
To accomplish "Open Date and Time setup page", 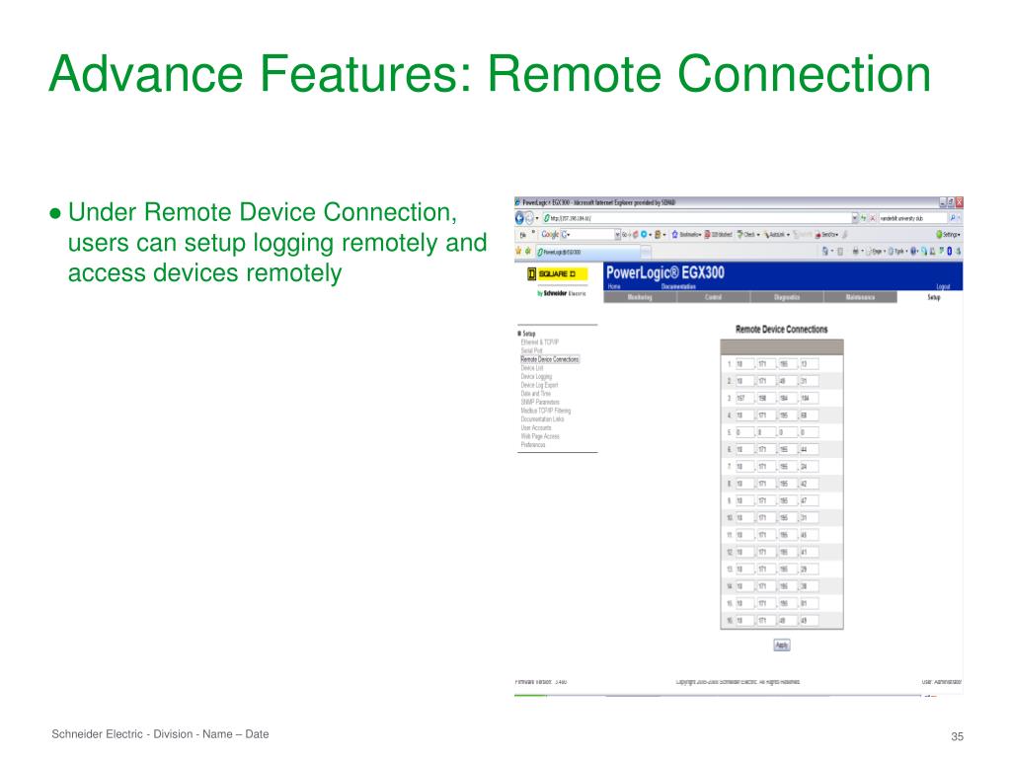I will click(536, 393).
